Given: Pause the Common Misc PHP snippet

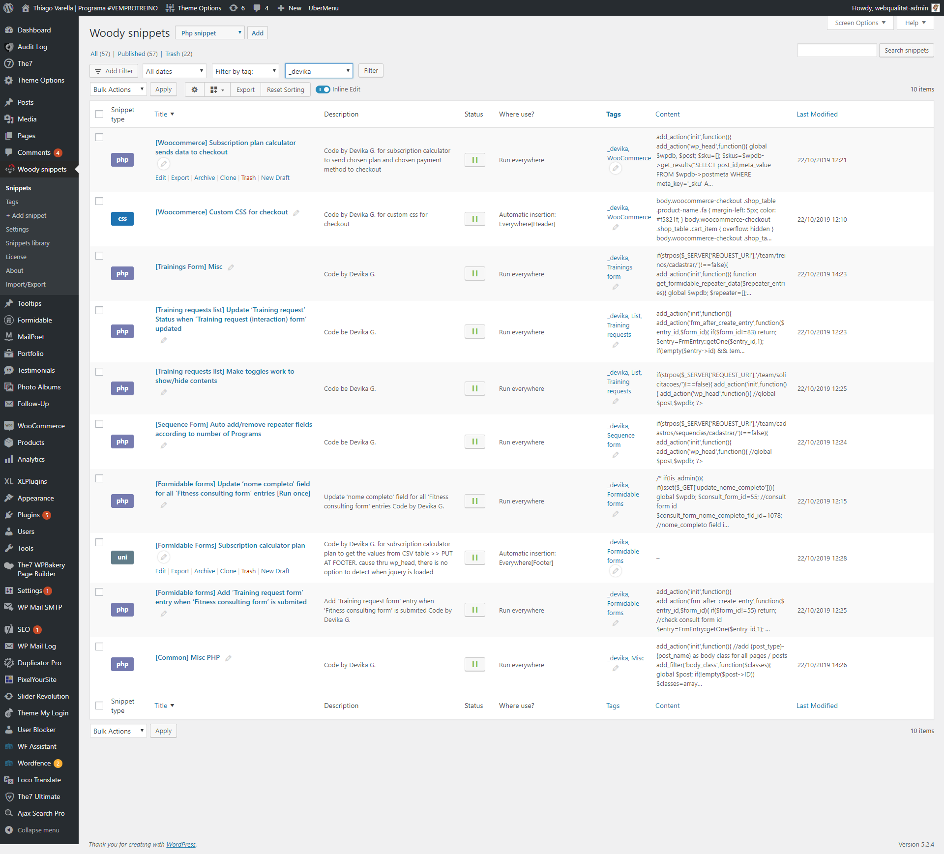Looking at the screenshot, I should click(474, 664).
